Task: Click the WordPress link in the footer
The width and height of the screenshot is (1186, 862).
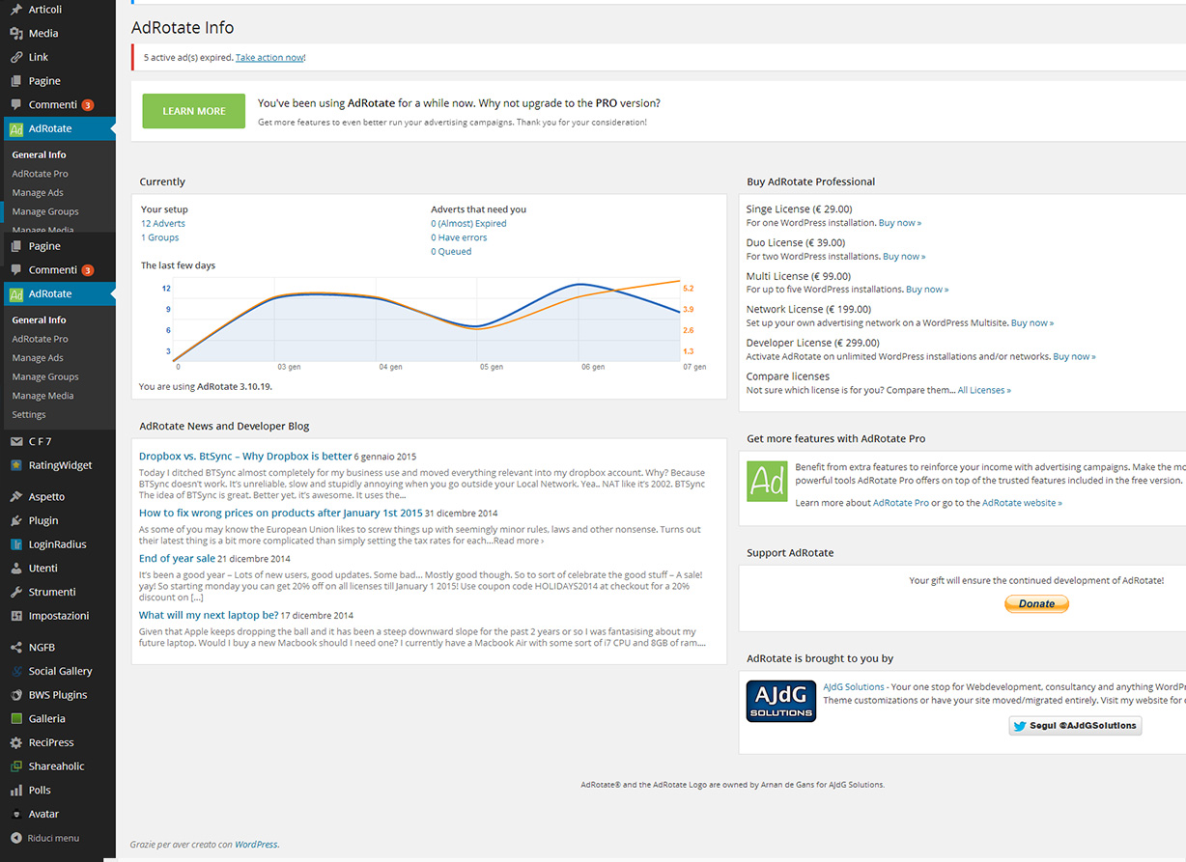Action: pyautogui.click(x=257, y=845)
